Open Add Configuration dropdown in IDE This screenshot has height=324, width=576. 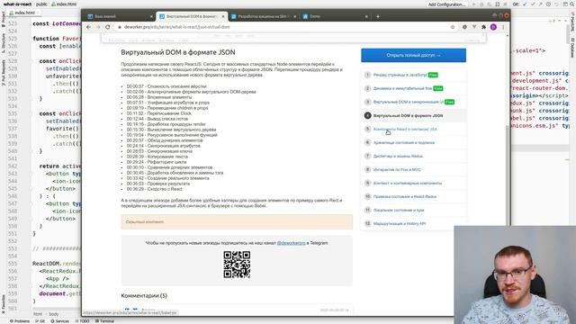(446, 4)
